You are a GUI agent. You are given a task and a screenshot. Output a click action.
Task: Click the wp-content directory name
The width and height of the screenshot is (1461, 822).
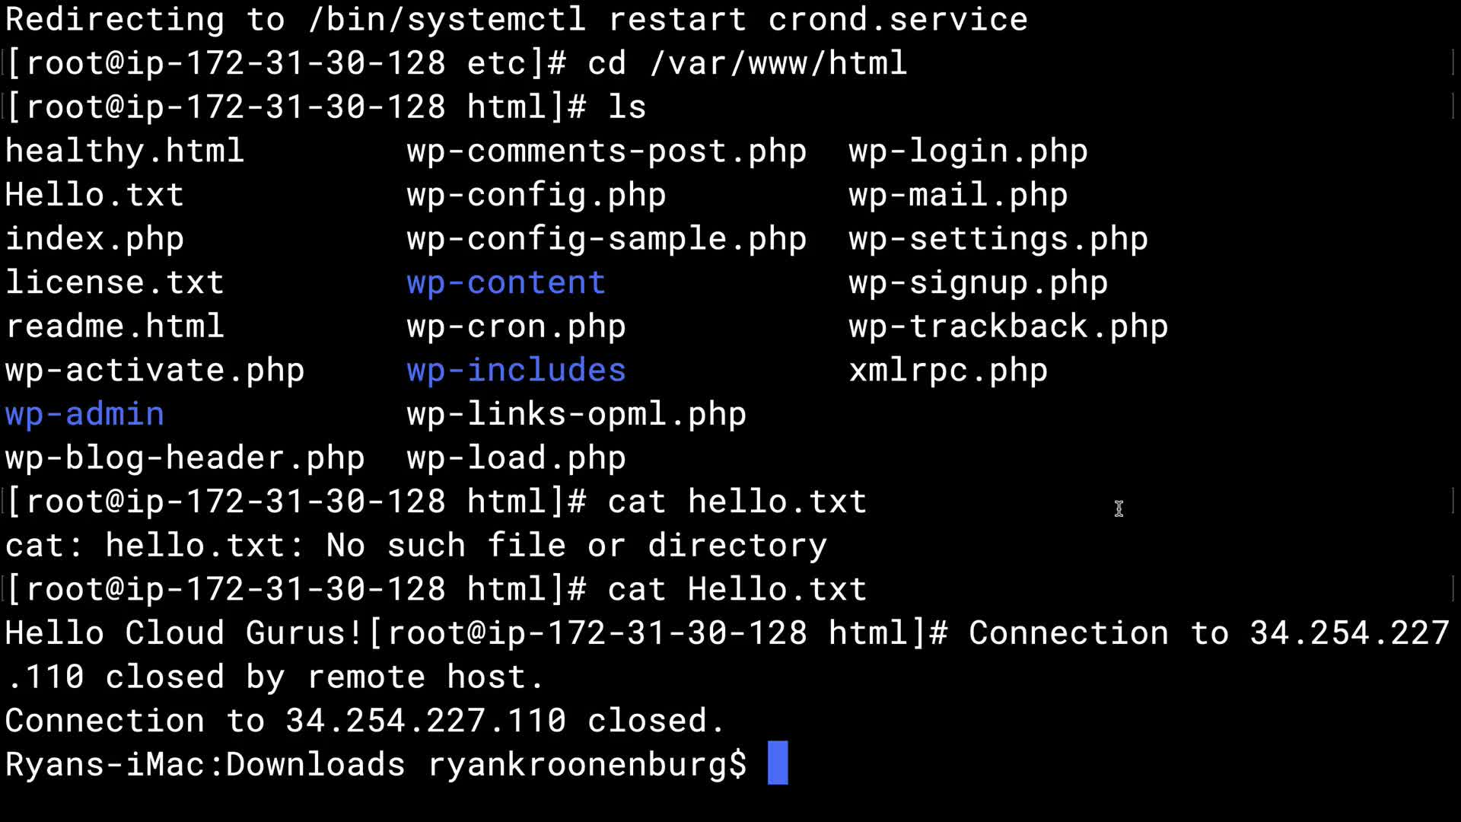click(x=506, y=283)
